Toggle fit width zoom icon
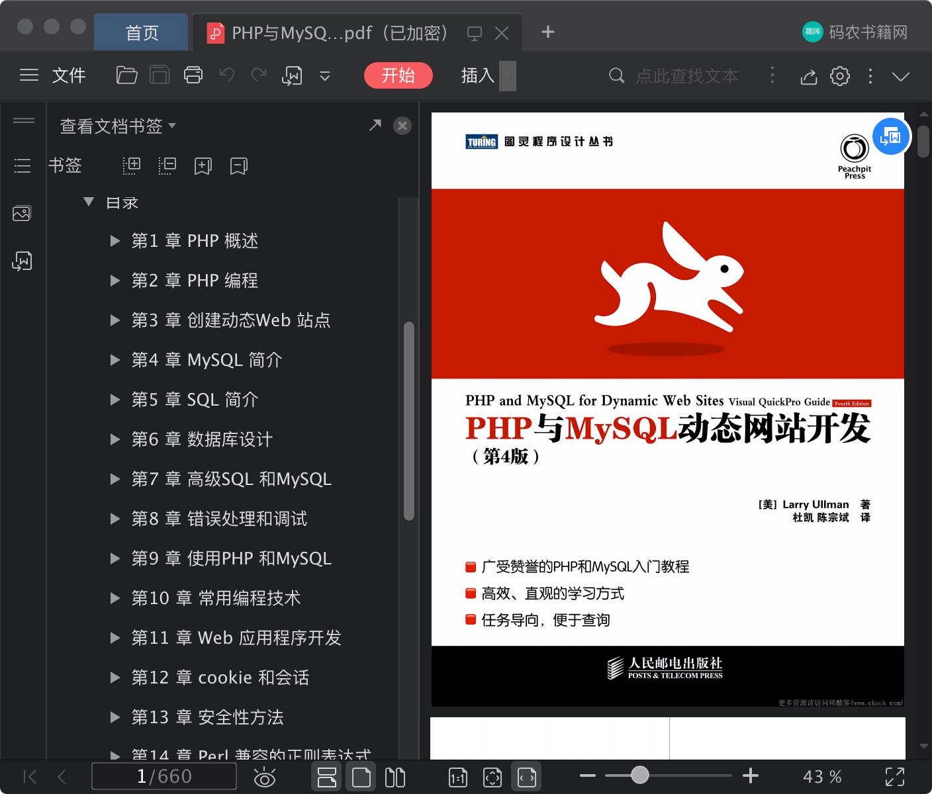Viewport: 932px width, 794px height. click(527, 777)
